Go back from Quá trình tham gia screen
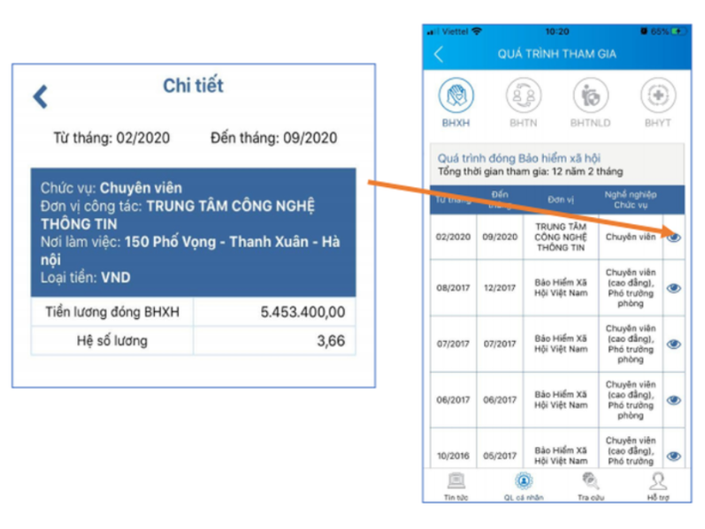The height and width of the screenshot is (529, 705). tap(439, 55)
